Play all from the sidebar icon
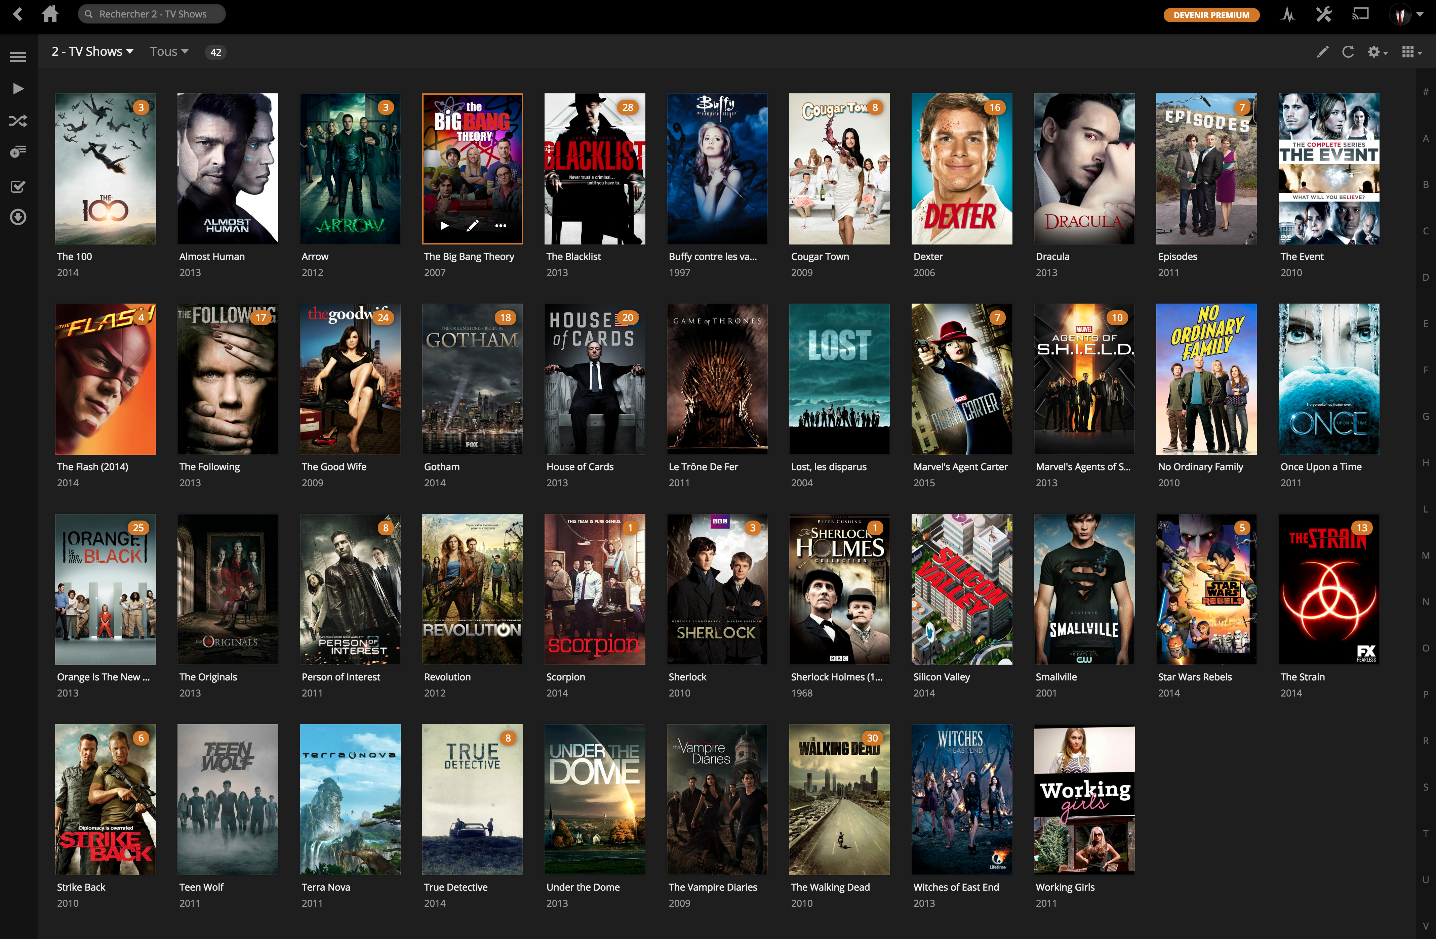1436x939 pixels. pyautogui.click(x=18, y=89)
